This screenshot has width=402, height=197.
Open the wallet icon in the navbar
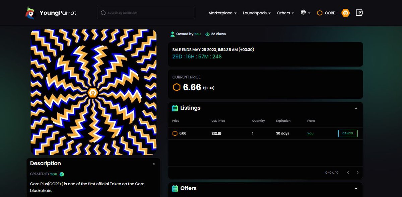click(359, 12)
